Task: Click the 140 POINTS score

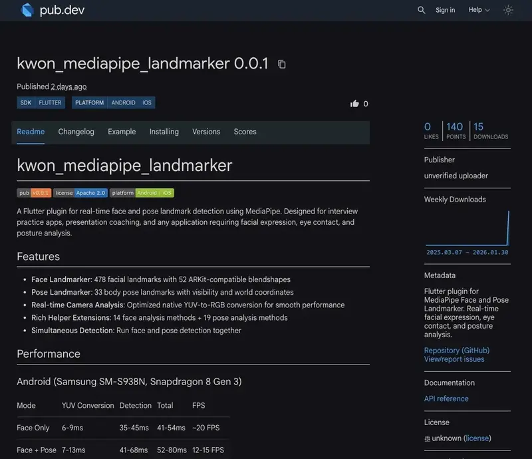Action: click(456, 130)
